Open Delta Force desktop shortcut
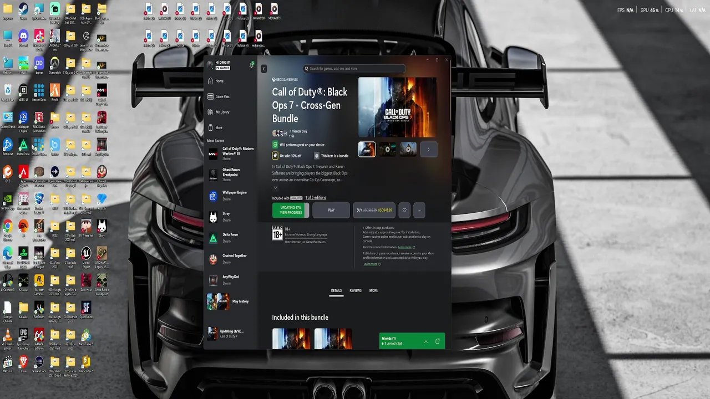Screen dimensions: 710x399 (x=23, y=146)
